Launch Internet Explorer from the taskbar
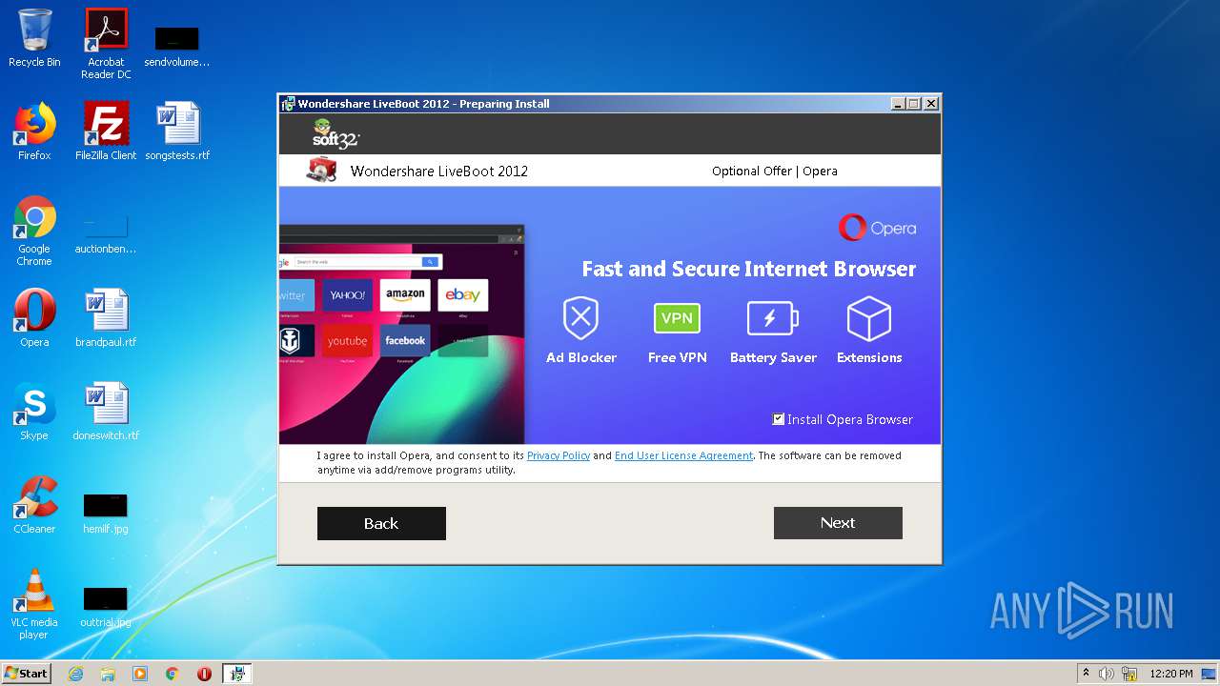This screenshot has height=686, width=1220. tap(76, 674)
